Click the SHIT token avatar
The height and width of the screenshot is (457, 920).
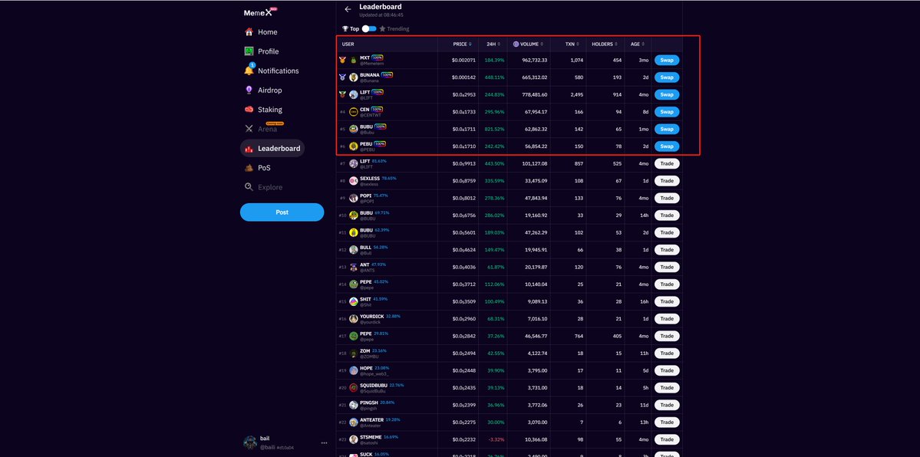pos(353,301)
